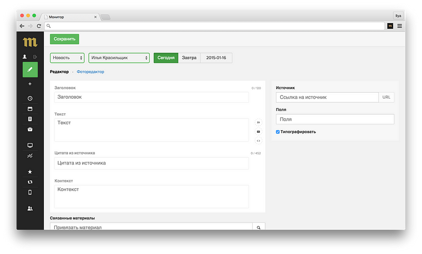Open the Илья Красильщик author dropdown

(x=119, y=58)
